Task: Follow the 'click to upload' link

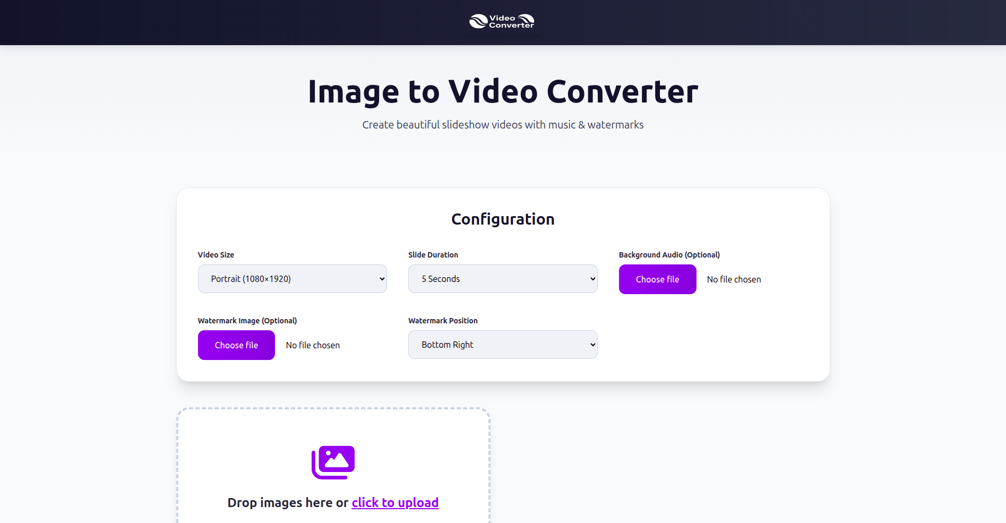Action: 395,502
